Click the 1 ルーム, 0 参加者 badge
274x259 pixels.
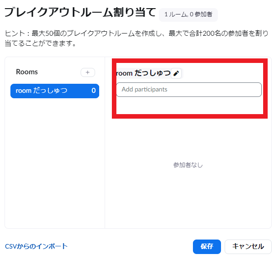click(188, 14)
